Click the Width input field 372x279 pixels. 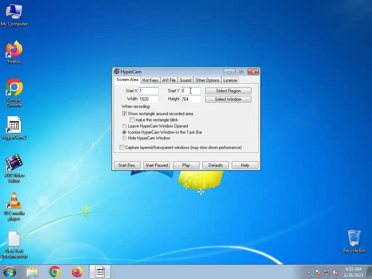coord(149,99)
